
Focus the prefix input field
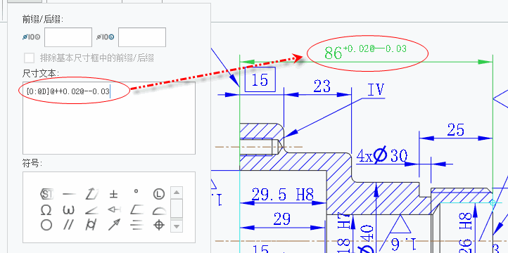(x=68, y=37)
